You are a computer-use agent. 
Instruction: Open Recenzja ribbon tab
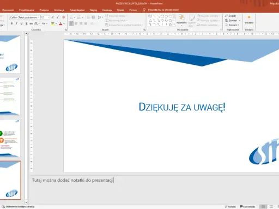coord(107,10)
